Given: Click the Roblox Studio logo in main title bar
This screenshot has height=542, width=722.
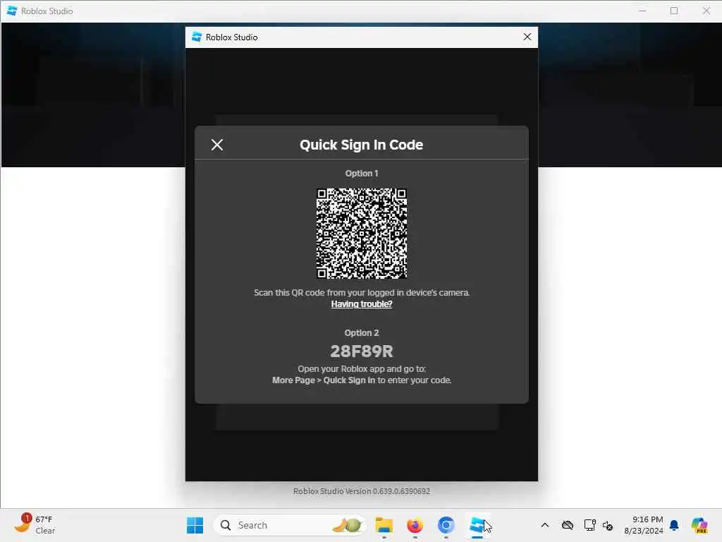Looking at the screenshot, I should (11, 11).
